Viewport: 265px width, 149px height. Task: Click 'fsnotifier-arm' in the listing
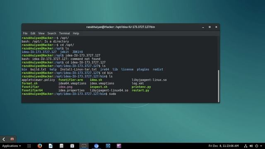(x=71, y=80)
